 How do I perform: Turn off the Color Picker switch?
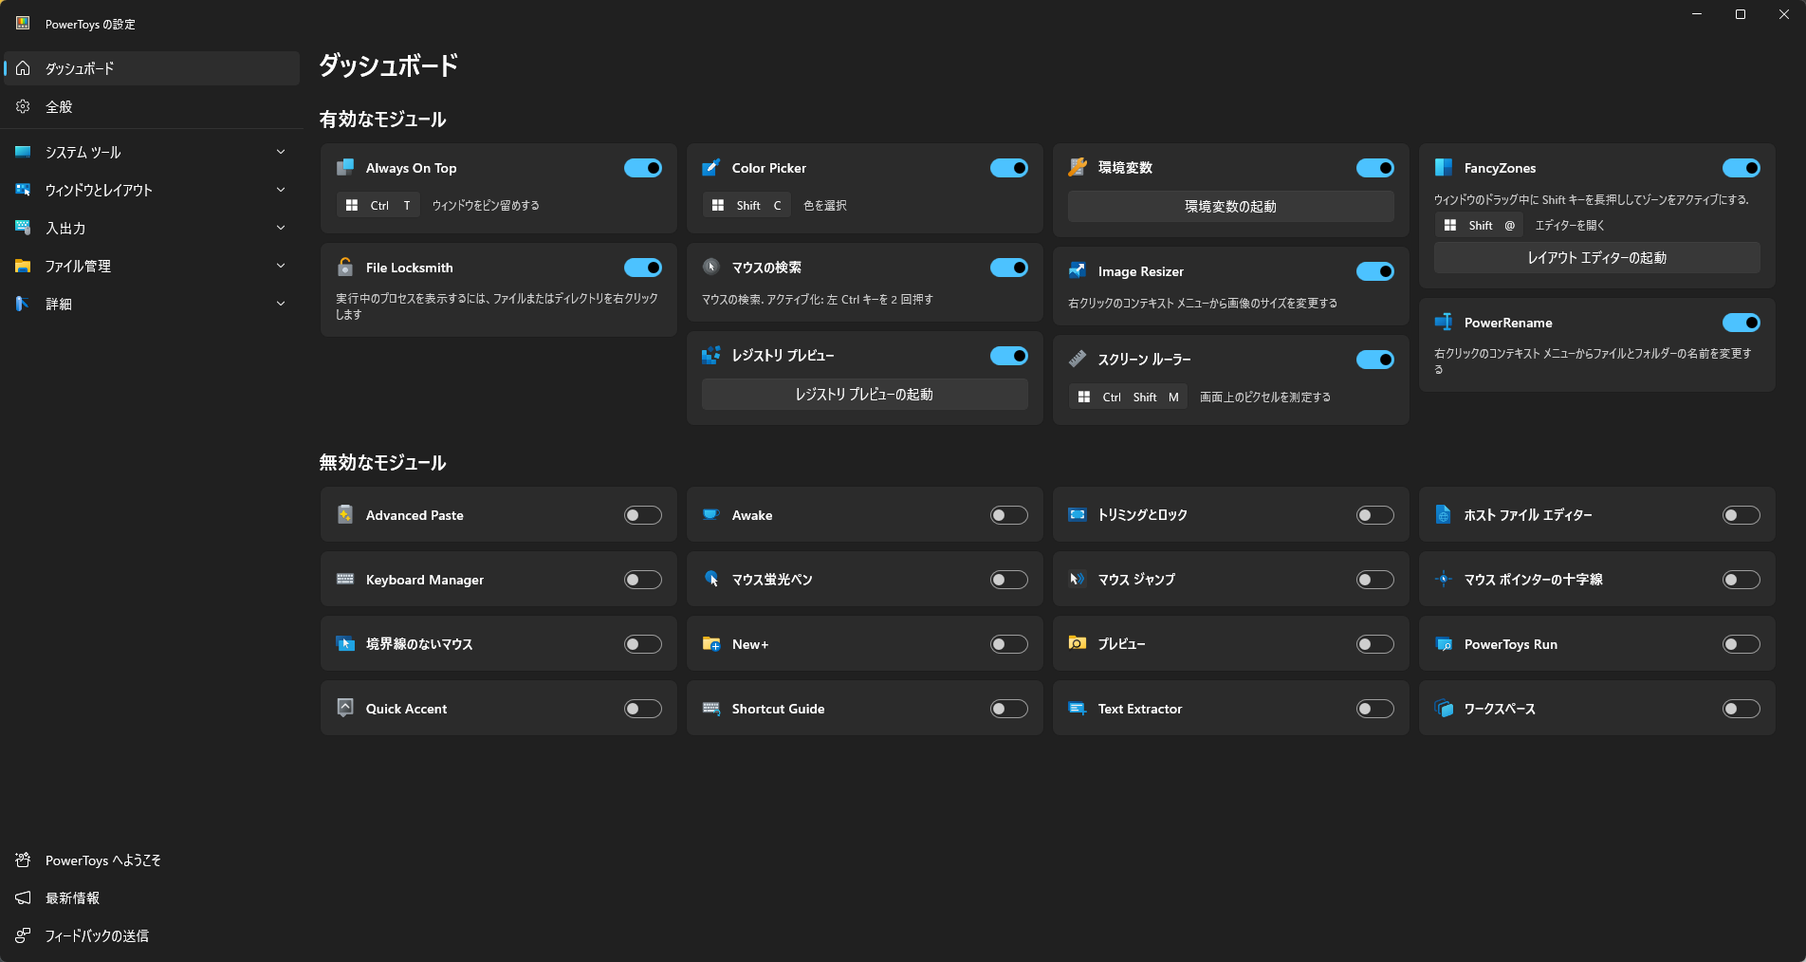point(1009,168)
